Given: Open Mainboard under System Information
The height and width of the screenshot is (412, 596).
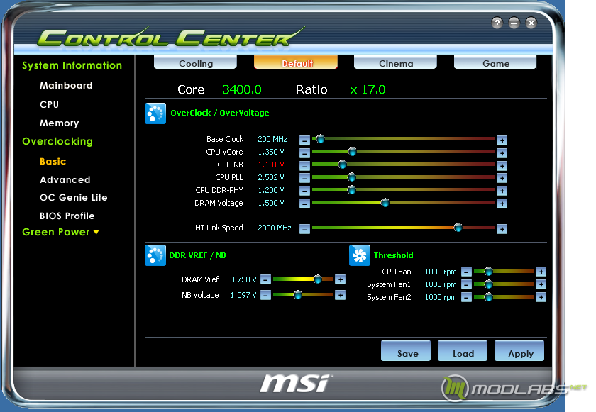Looking at the screenshot, I should [66, 85].
